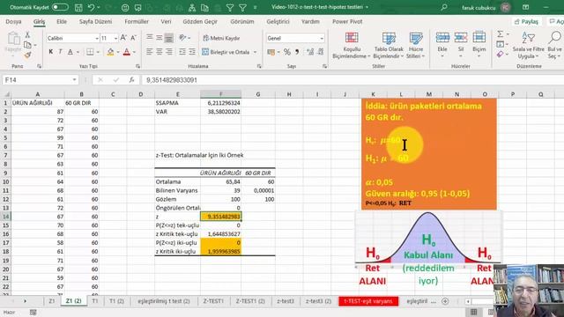564x317 pixels.
Task: Toggle bold with the K button
Action: click(x=51, y=52)
